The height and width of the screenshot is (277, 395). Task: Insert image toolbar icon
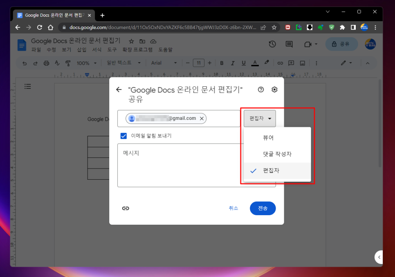[302, 63]
